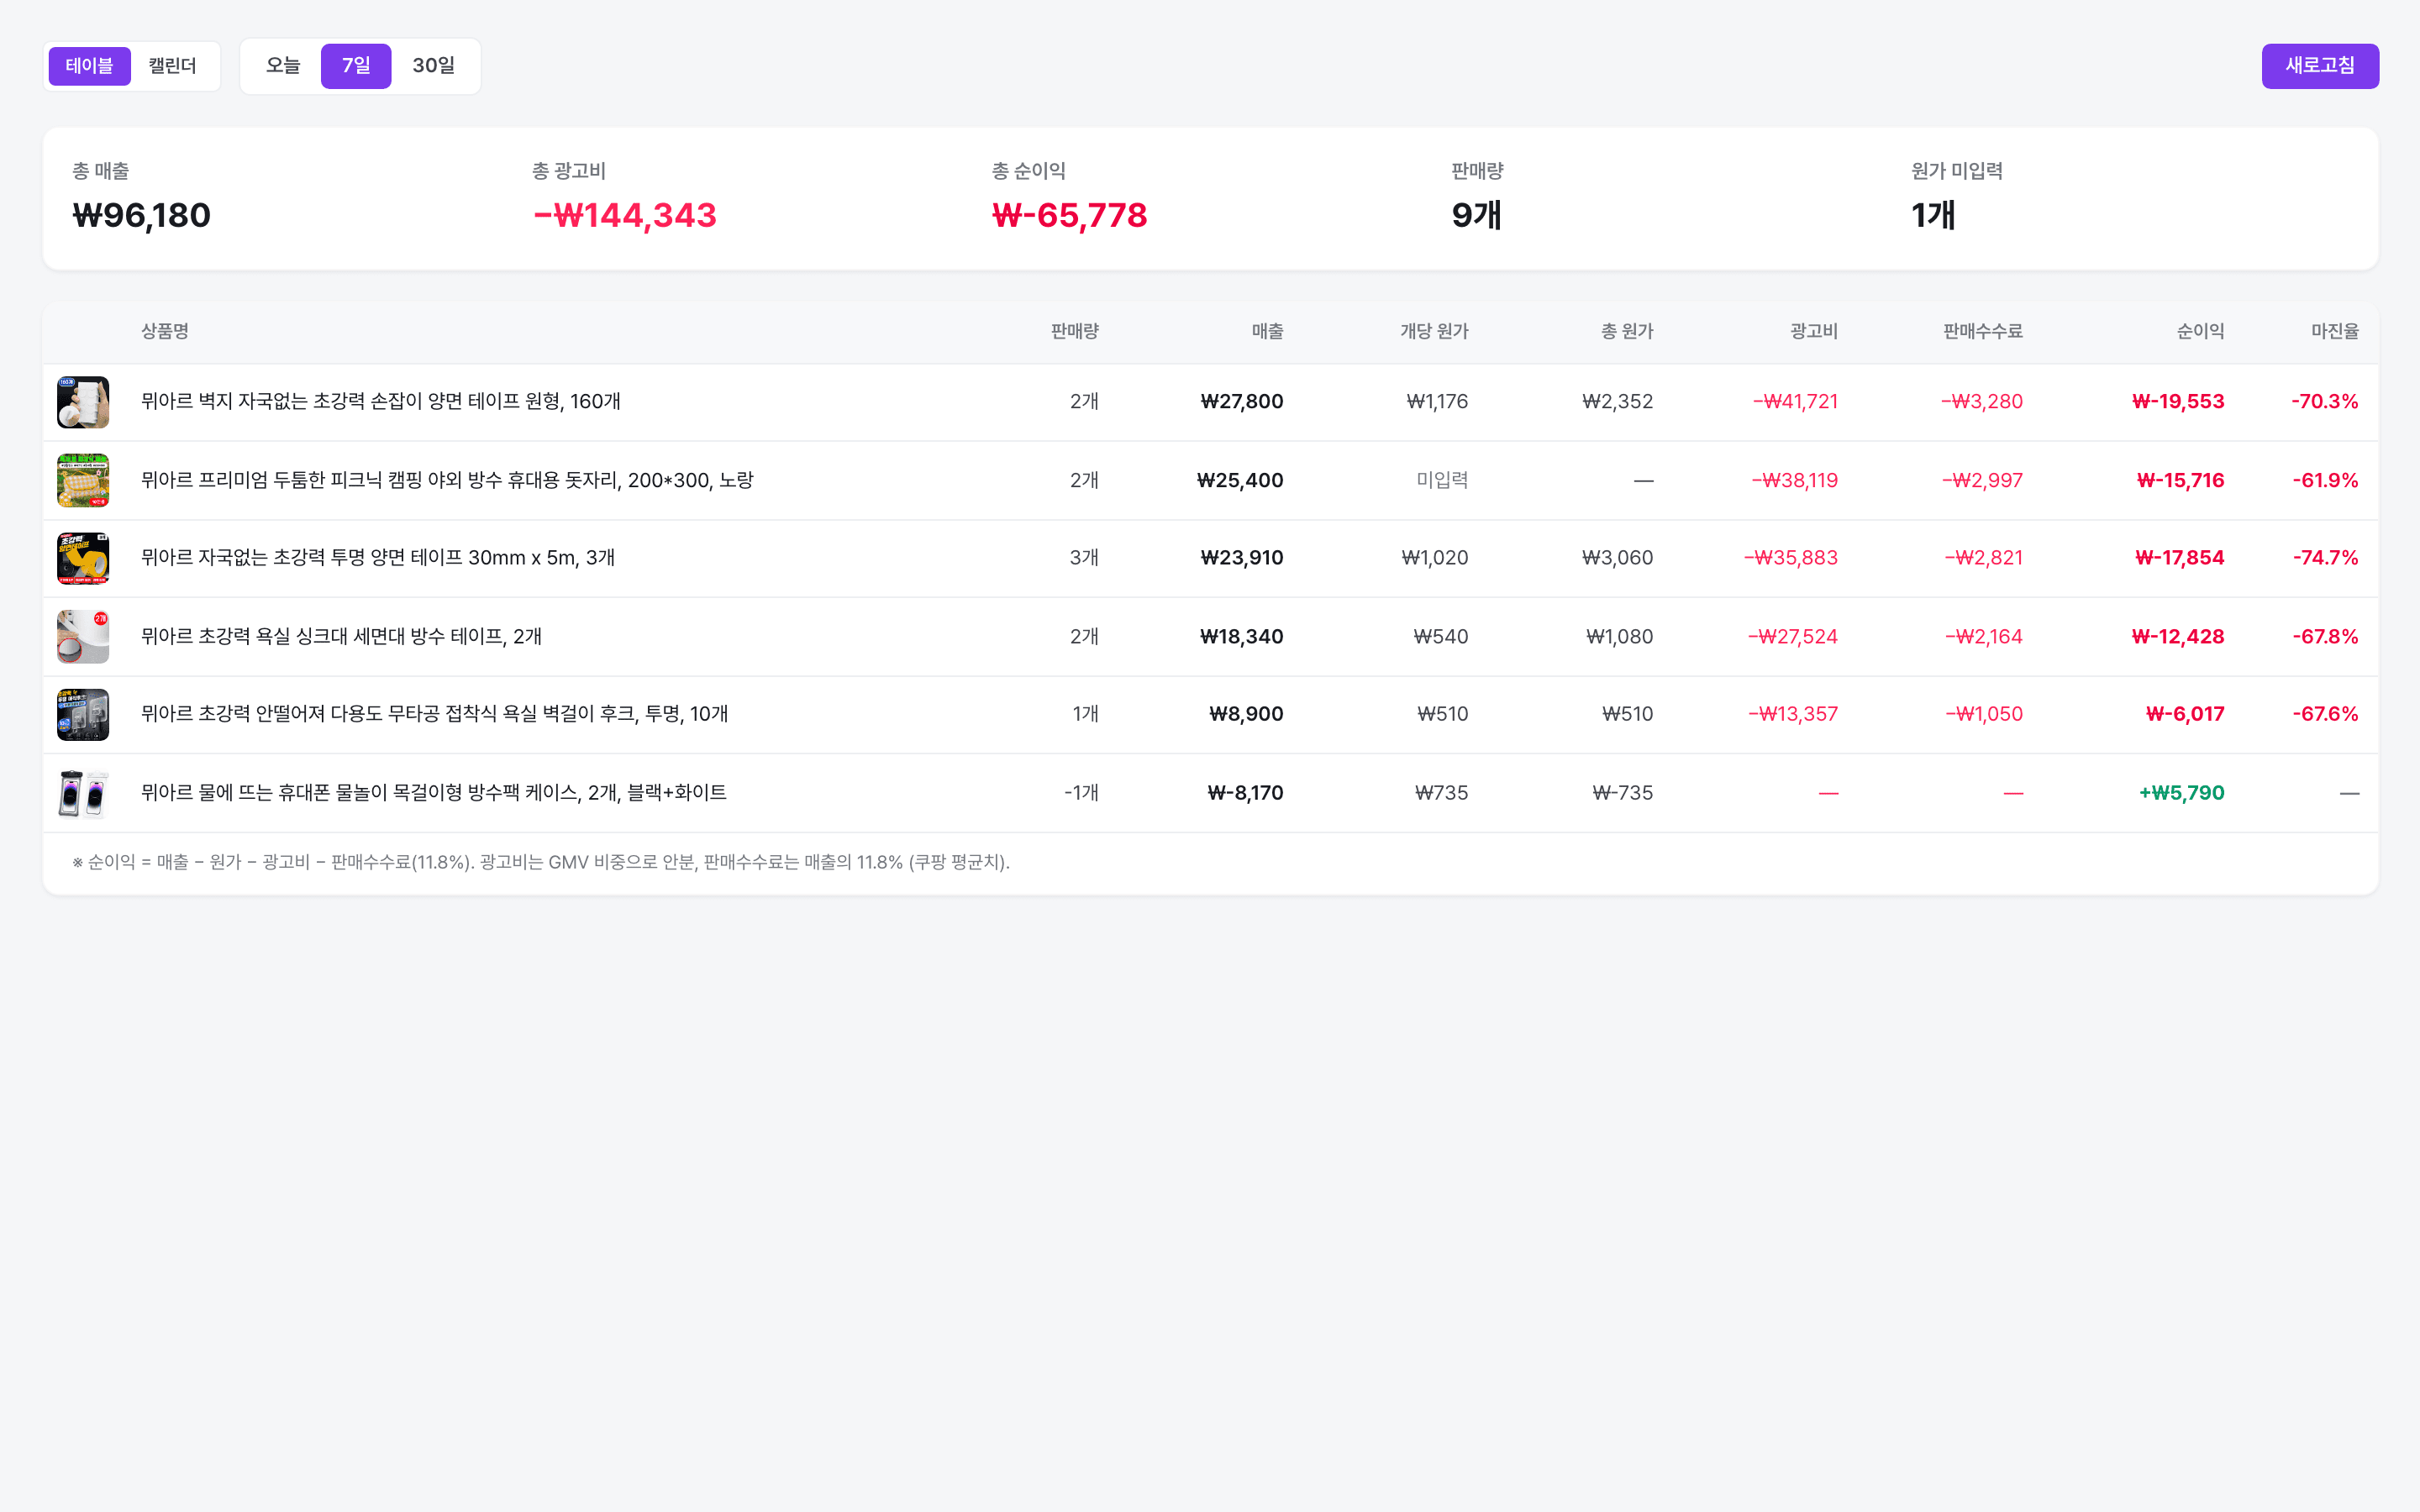
Task: Click the 총 원가 column header
Action: click(x=1627, y=331)
